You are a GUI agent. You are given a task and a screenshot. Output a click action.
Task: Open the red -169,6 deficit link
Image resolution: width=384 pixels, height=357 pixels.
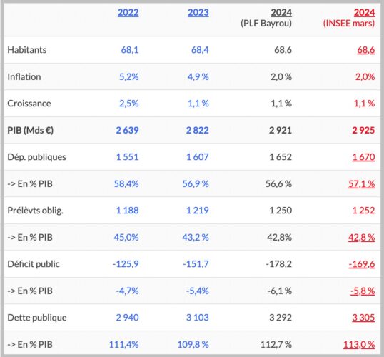coord(362,264)
